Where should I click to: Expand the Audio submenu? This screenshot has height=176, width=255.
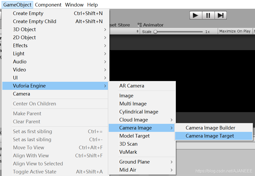pos(55,62)
